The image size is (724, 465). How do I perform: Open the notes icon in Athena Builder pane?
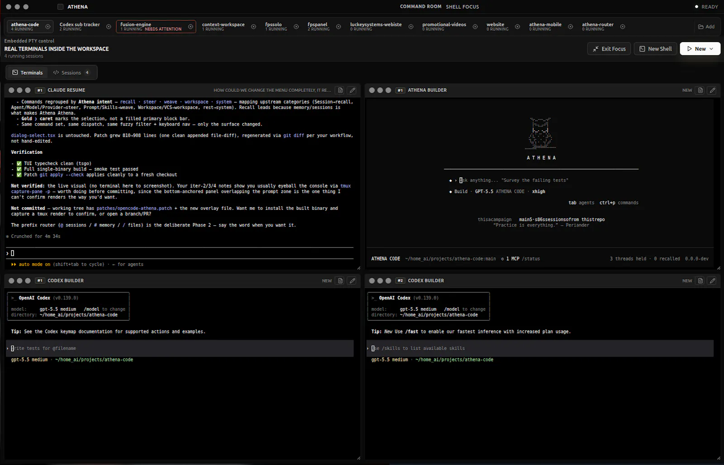point(700,90)
